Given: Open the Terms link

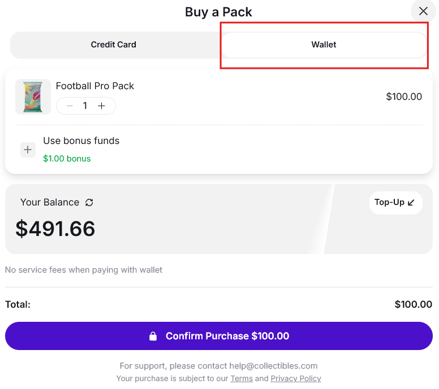Looking at the screenshot, I should 242,378.
